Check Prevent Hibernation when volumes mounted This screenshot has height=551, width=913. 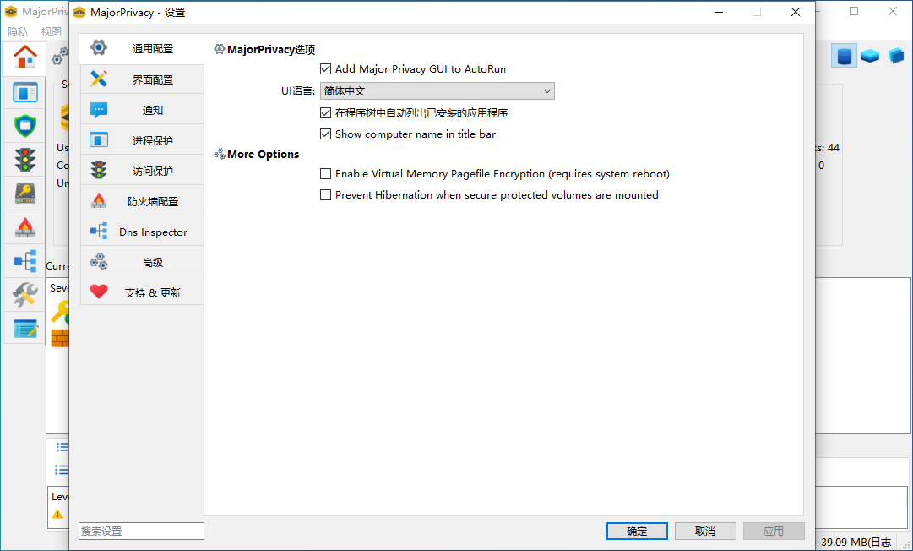click(325, 194)
